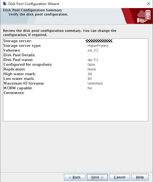153x182 pixels.
Task: Click the masked storage server name
Action: pyautogui.click(x=99, y=41)
